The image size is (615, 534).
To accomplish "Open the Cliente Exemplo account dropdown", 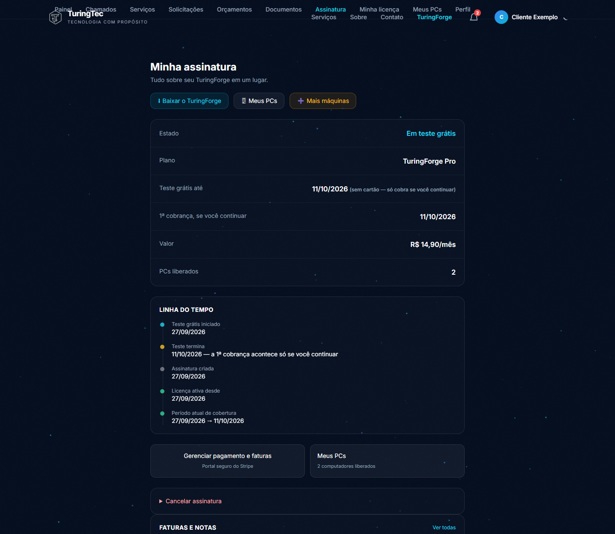I will pyautogui.click(x=531, y=17).
